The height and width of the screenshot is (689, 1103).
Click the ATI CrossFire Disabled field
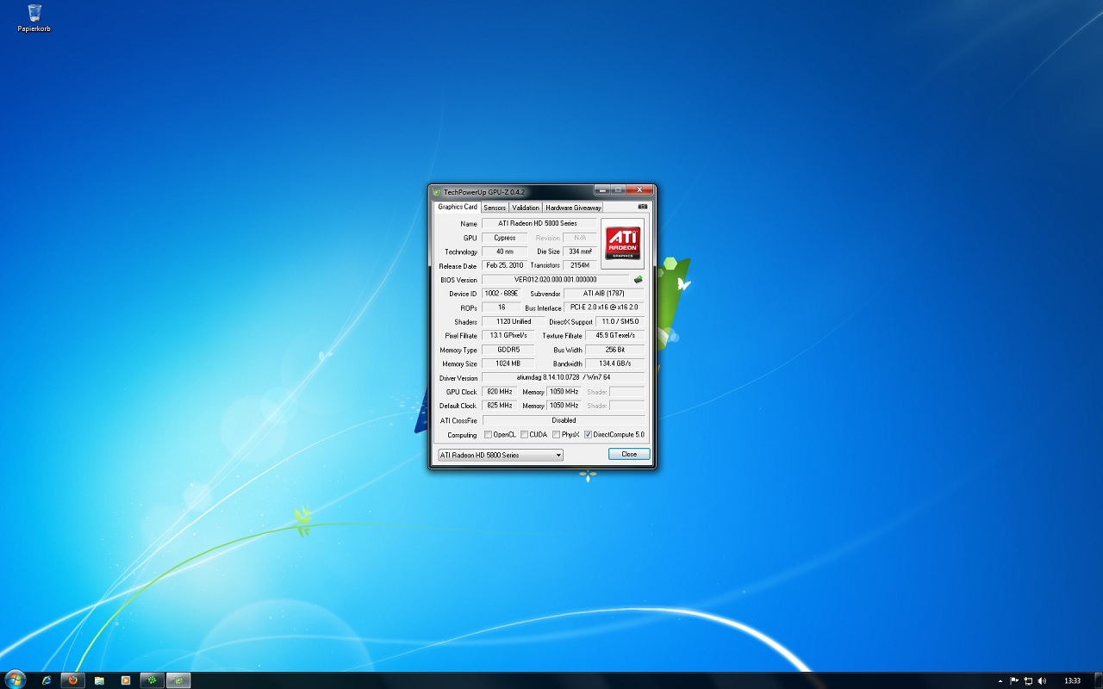pyautogui.click(x=563, y=420)
